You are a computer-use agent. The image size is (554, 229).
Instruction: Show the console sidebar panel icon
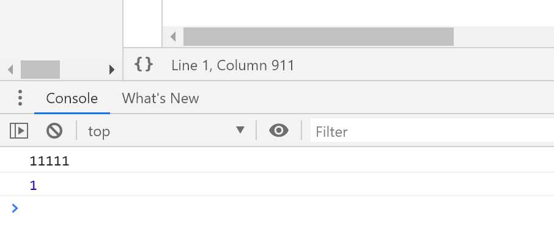19,131
